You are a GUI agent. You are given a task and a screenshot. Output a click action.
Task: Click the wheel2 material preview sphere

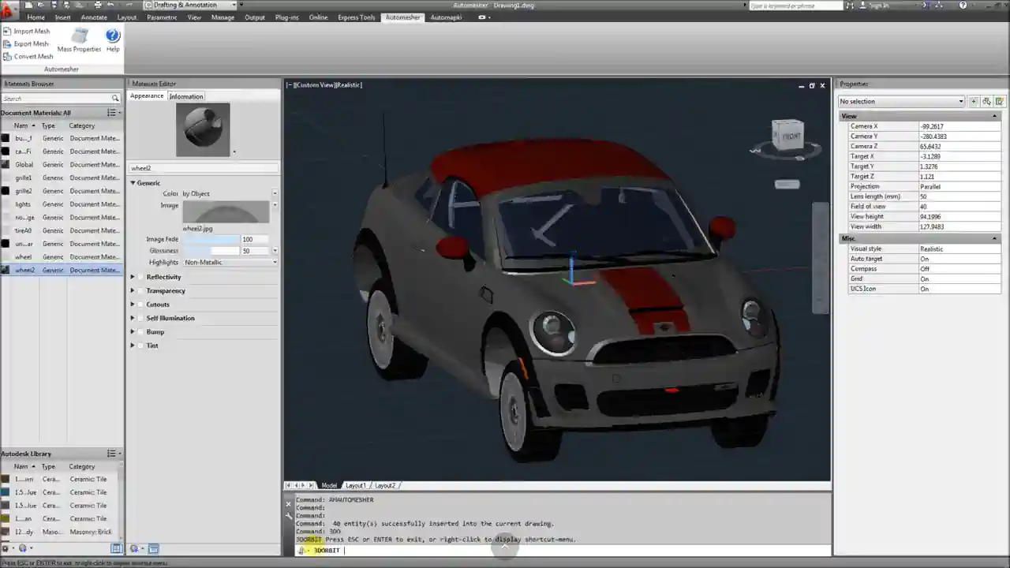(203, 128)
